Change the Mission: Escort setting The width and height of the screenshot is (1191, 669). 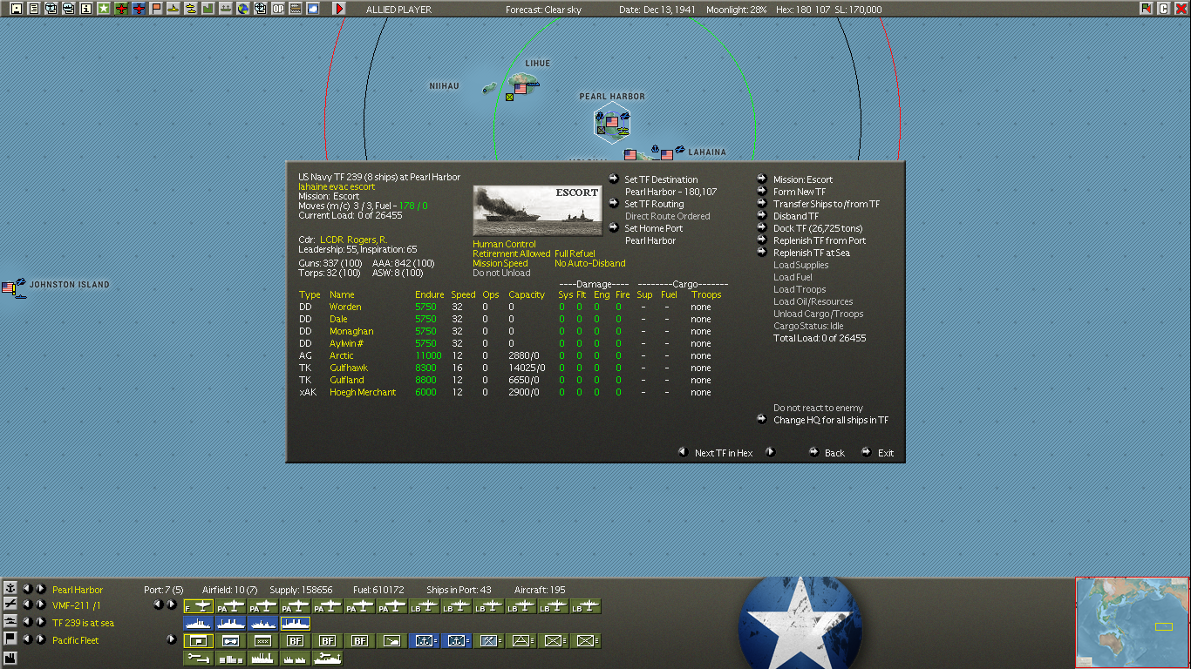[x=802, y=179]
